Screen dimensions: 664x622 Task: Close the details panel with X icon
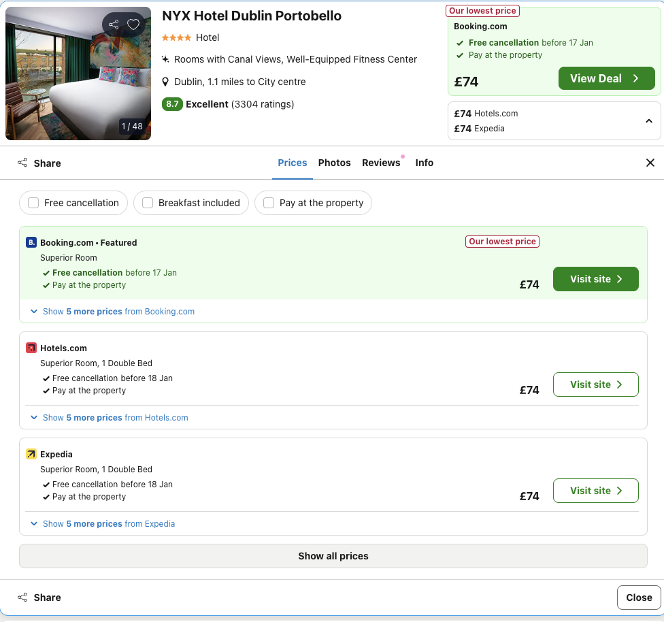(650, 163)
